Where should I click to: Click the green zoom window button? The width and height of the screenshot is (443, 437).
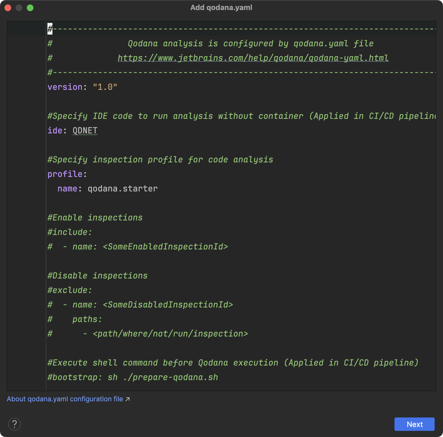pos(30,8)
